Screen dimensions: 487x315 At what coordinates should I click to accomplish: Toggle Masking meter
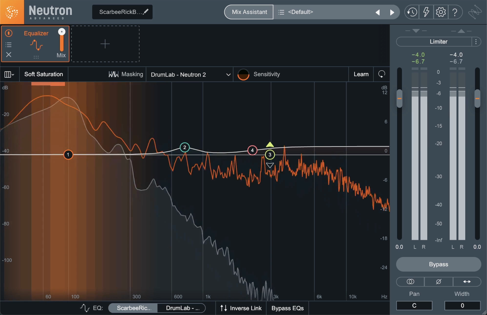click(126, 74)
